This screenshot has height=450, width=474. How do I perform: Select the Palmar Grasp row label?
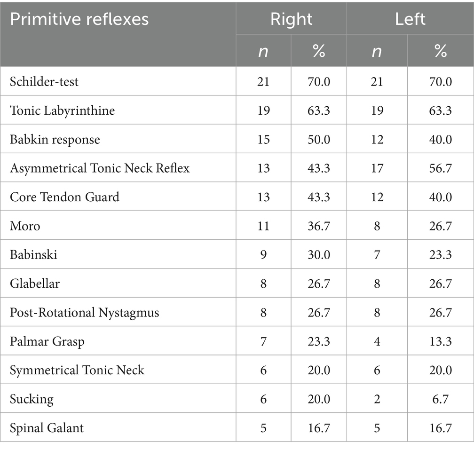[47, 341]
